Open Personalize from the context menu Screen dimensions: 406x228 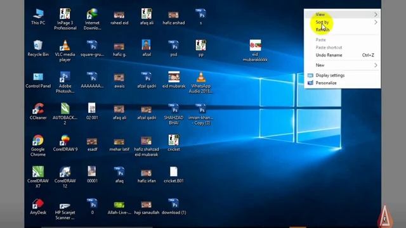coord(343,83)
